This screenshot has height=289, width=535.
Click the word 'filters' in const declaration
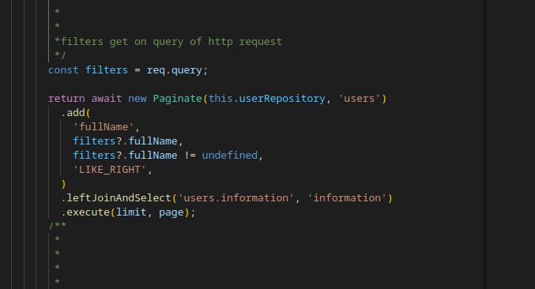107,69
